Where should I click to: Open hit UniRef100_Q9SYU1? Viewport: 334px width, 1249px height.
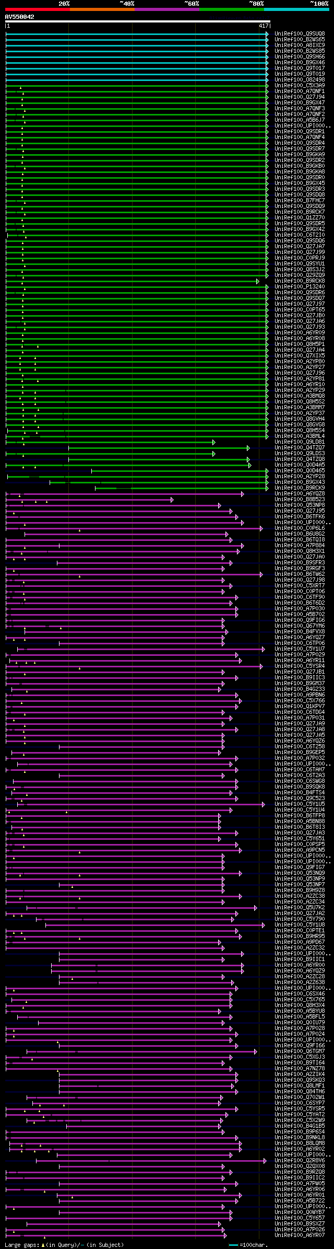coord(300,264)
